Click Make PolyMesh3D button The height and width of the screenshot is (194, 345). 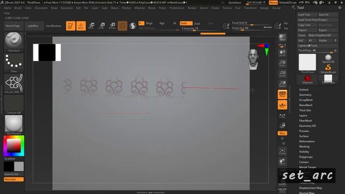pyautogui.click(x=322, y=35)
